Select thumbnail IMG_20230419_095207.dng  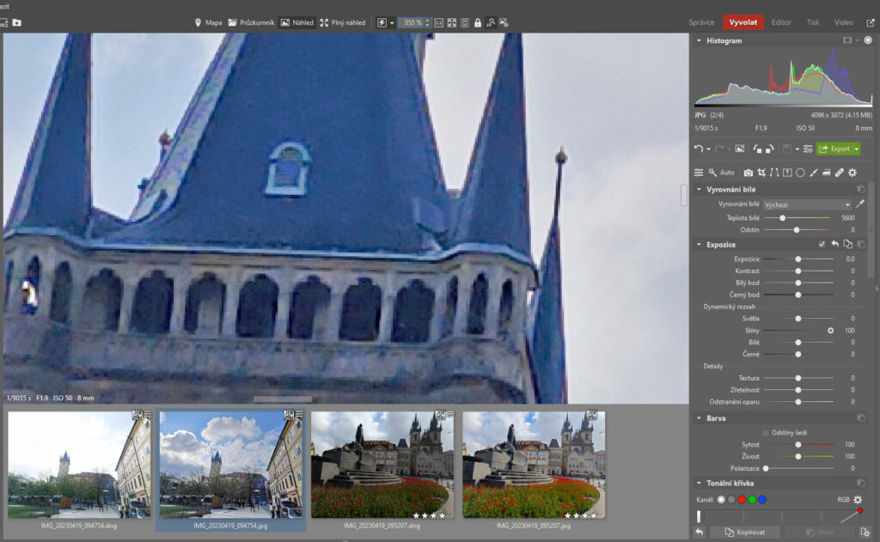[x=382, y=465]
